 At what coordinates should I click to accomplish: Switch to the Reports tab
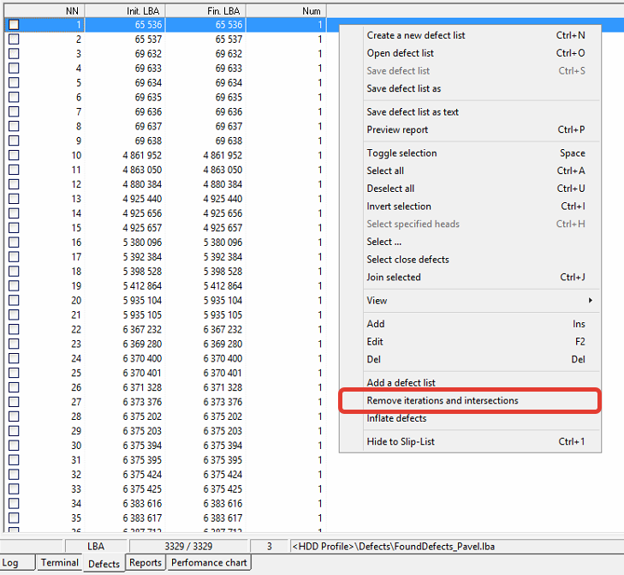coord(146,563)
